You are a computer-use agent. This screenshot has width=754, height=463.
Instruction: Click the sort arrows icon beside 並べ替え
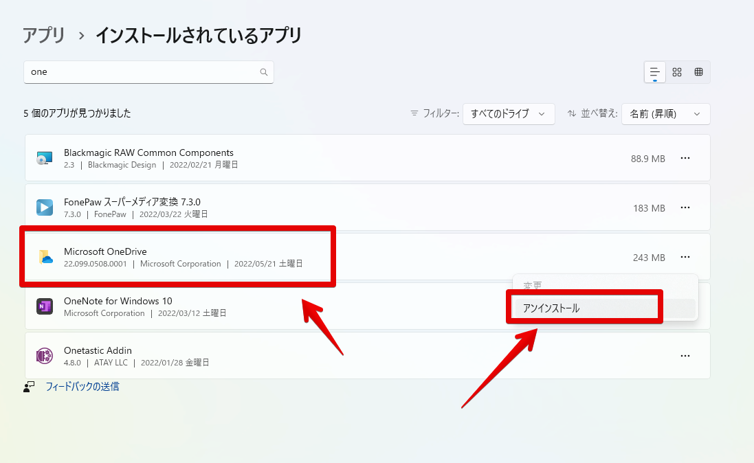pos(572,113)
